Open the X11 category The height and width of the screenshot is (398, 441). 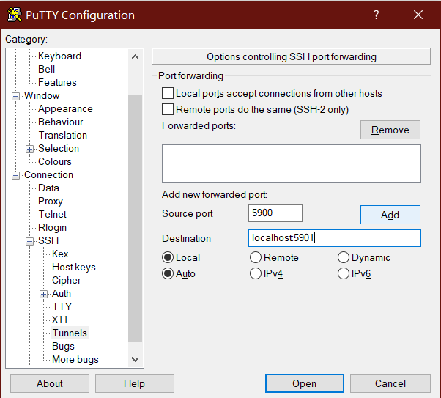tap(60, 320)
